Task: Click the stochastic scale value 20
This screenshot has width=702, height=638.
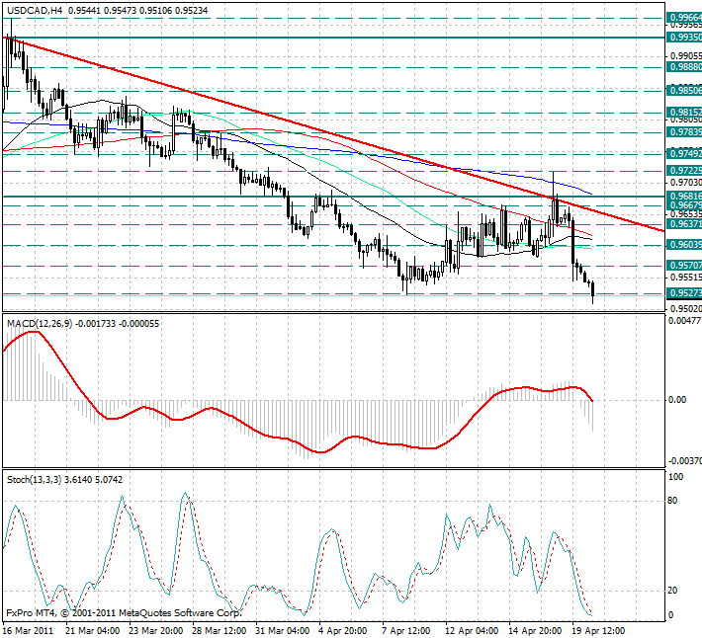Action: pos(675,591)
